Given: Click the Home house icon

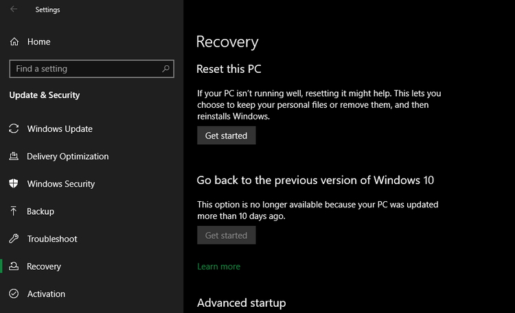Looking at the screenshot, I should tap(14, 42).
